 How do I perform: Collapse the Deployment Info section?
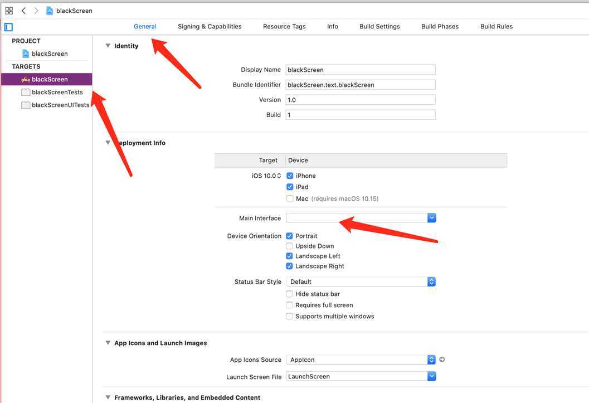point(108,143)
